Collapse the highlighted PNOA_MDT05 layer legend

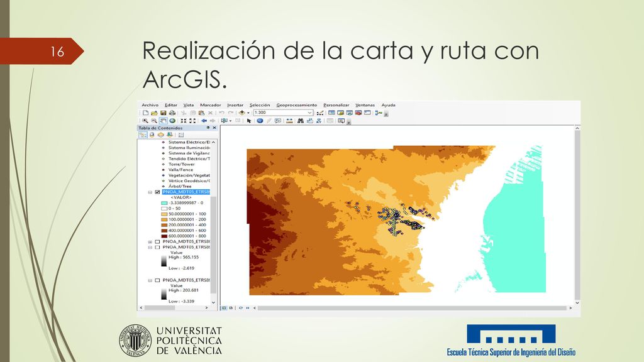(150, 192)
